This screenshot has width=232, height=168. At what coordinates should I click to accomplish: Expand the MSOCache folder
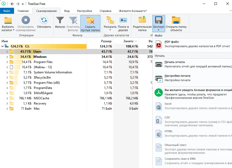coord(7,98)
